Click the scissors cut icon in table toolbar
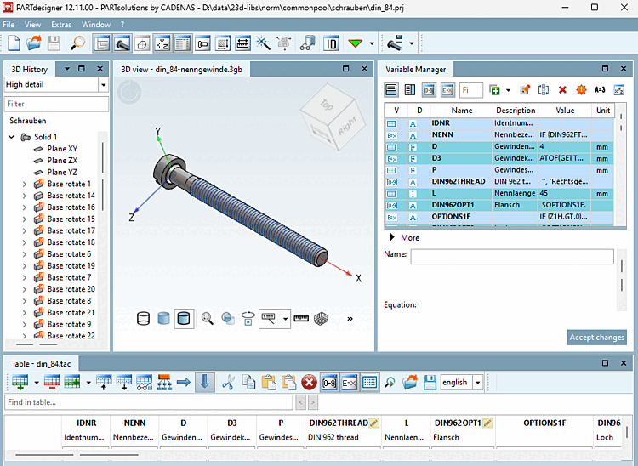The image size is (638, 466). pyautogui.click(x=228, y=383)
